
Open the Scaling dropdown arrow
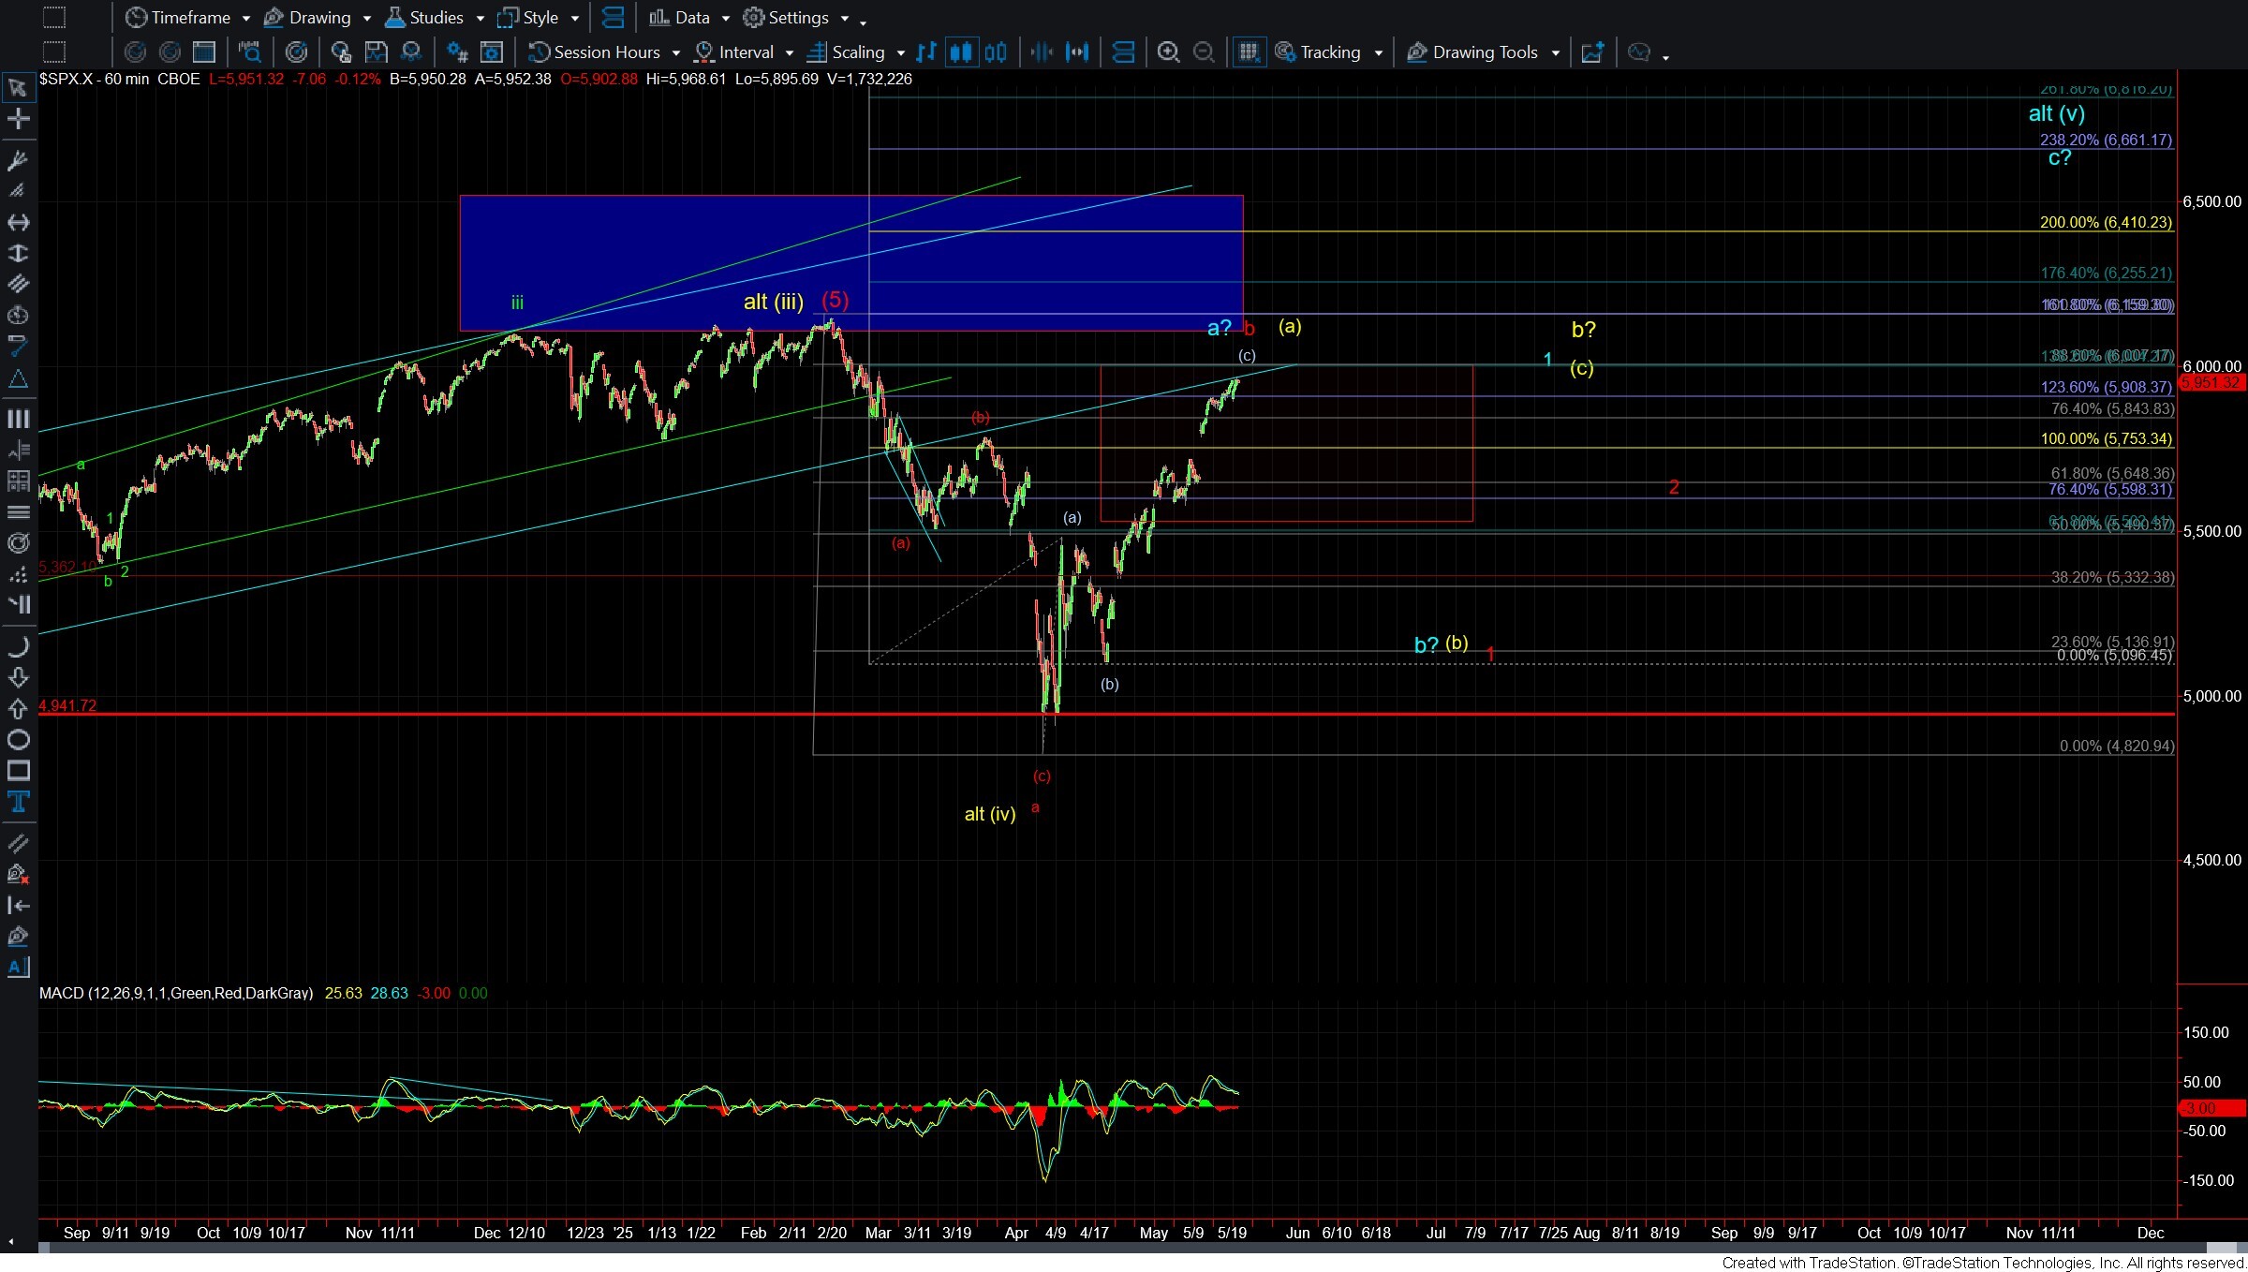901,53
